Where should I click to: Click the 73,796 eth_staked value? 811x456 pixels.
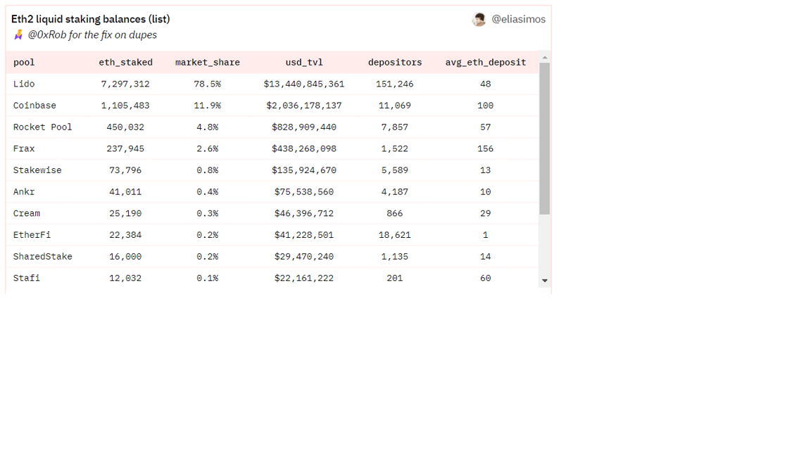(x=125, y=170)
